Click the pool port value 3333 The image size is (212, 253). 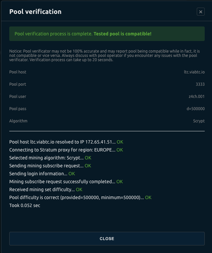coord(200,84)
